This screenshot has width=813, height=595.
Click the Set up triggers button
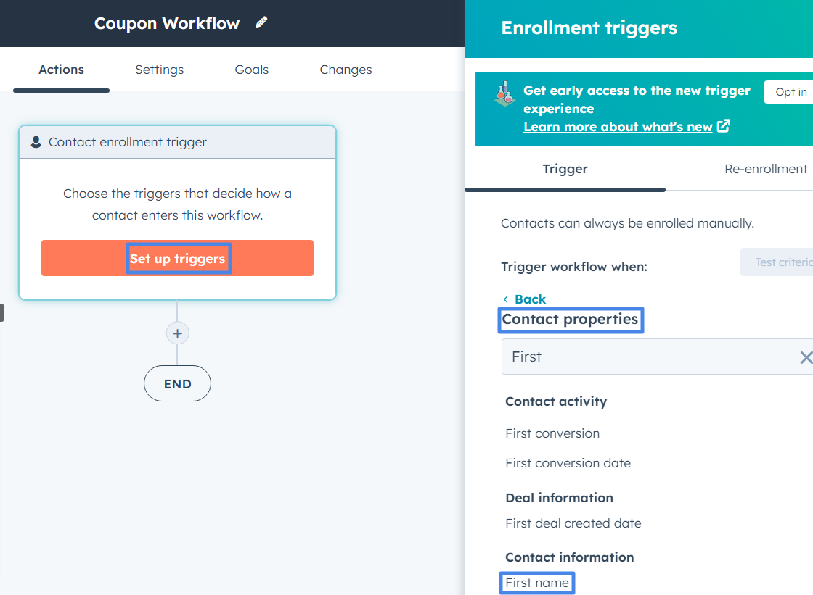pos(178,258)
